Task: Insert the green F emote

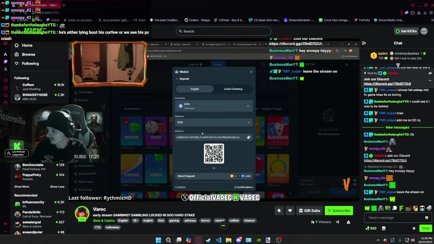Action: pyautogui.click(x=401, y=208)
